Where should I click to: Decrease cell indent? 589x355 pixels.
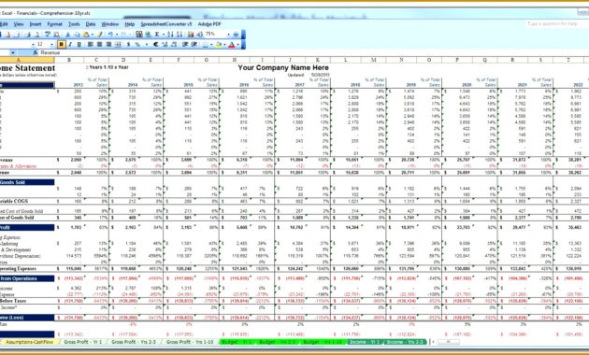pos(185,44)
